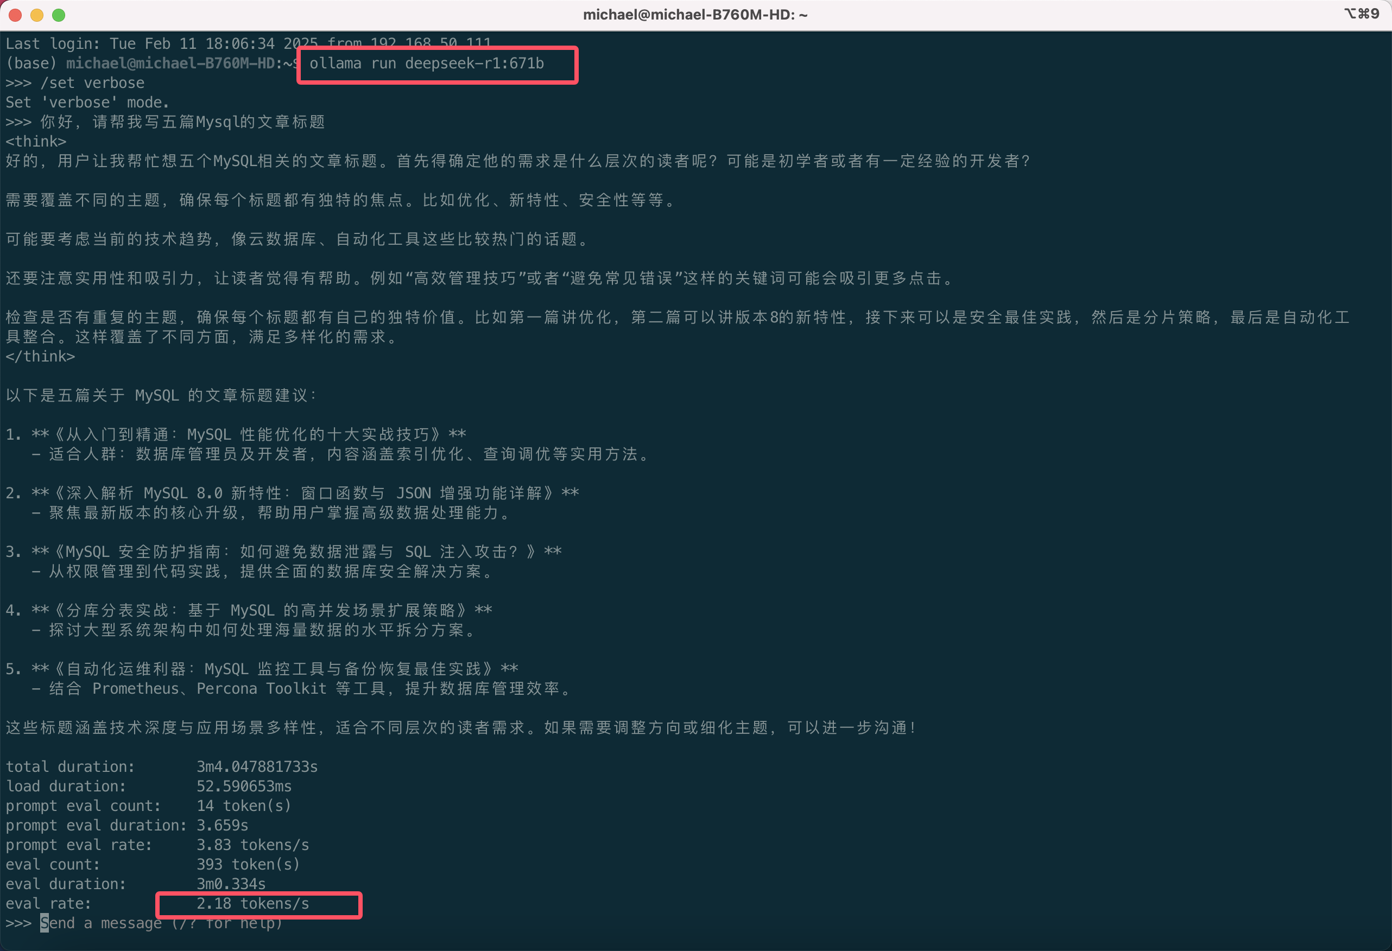The width and height of the screenshot is (1392, 951).
Task: Click the '3.83 tokens/s' prompt eval rate
Action: (x=253, y=845)
